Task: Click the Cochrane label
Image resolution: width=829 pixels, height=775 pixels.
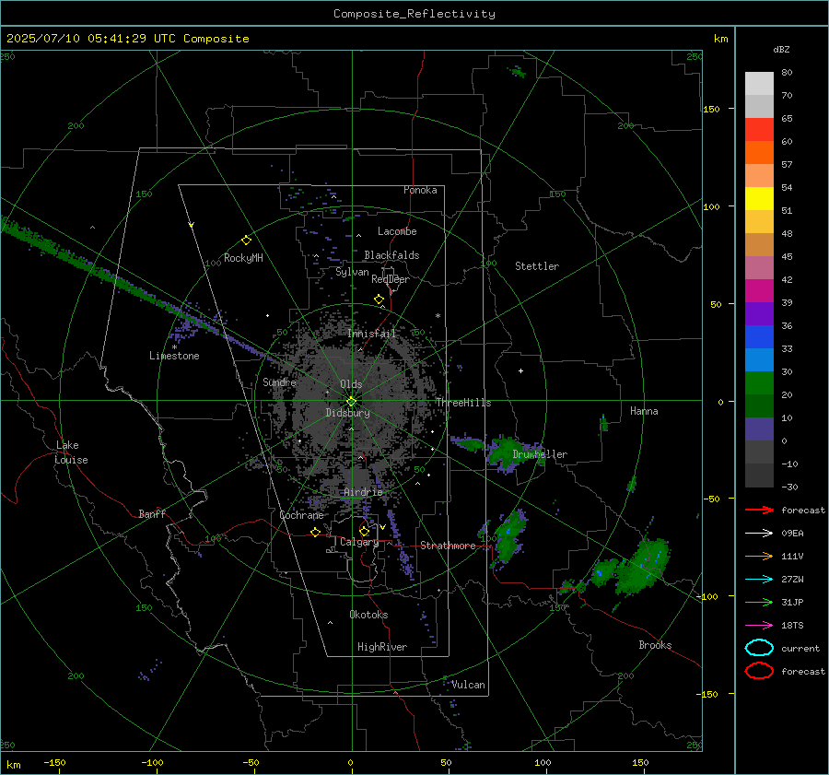Action: pos(301,515)
